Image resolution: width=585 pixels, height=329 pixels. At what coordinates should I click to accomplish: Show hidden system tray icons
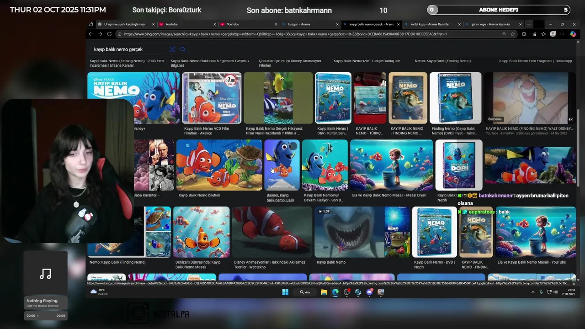click(532, 292)
